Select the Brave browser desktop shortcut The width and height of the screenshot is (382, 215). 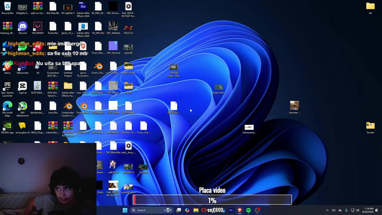(x=7, y=68)
